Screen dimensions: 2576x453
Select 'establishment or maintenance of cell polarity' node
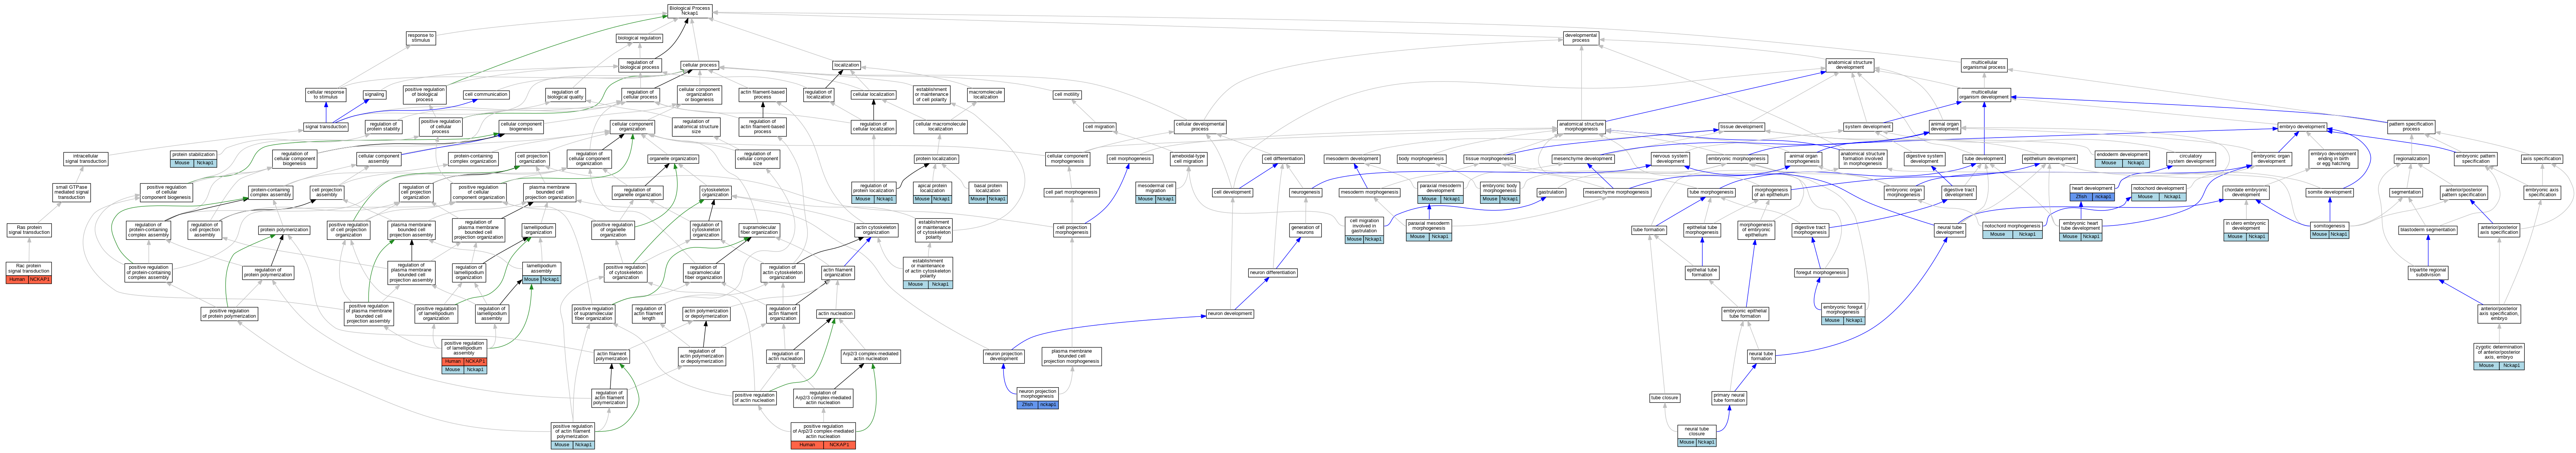click(x=933, y=95)
